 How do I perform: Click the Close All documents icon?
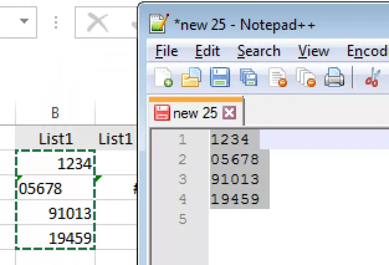(x=306, y=78)
